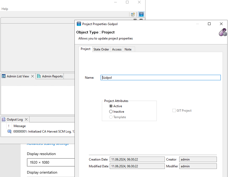This screenshot has width=238, height=177.
Task: Switch to the Note tab
Action: tap(128, 49)
